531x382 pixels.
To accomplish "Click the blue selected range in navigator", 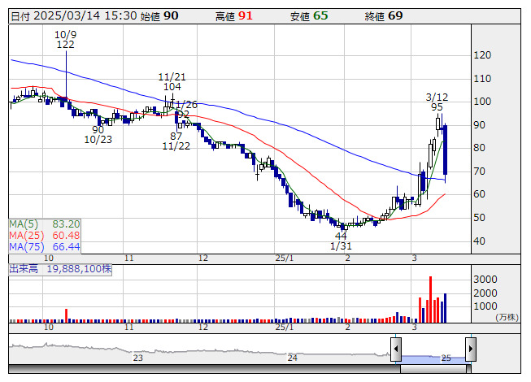I will pyautogui.click(x=433, y=359).
